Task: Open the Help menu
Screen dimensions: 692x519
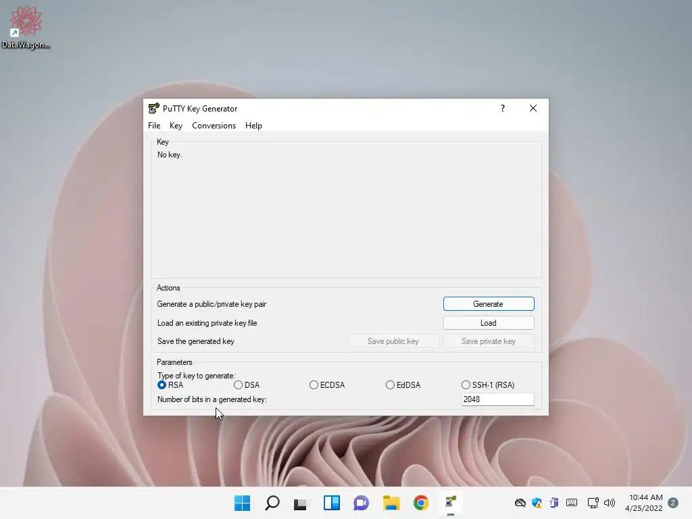Action: (254, 126)
